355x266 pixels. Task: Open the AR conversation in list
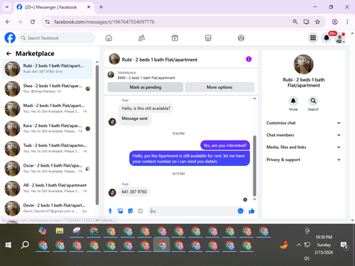48,189
